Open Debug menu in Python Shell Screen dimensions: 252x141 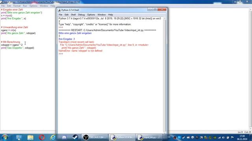(82, 15)
